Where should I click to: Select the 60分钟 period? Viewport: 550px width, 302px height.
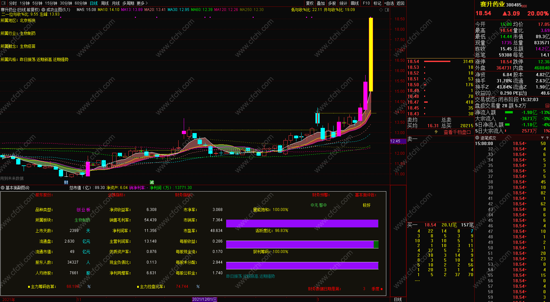click(x=81, y=3)
